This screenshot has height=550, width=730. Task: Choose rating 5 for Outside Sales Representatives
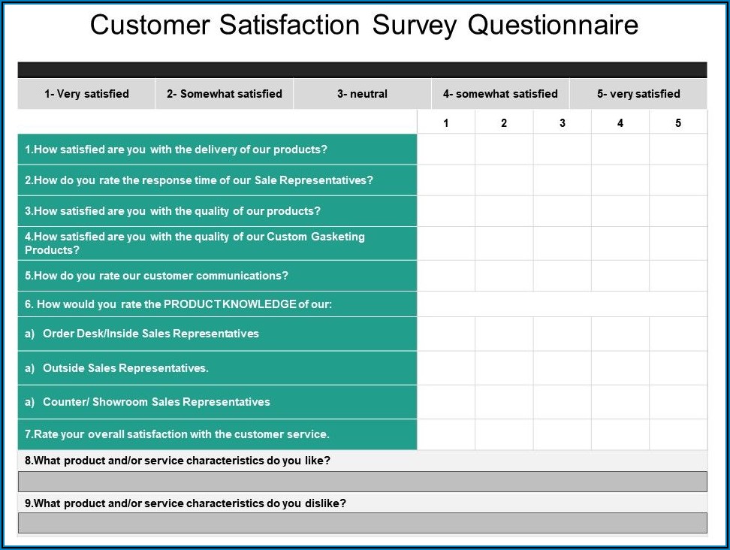(x=678, y=368)
